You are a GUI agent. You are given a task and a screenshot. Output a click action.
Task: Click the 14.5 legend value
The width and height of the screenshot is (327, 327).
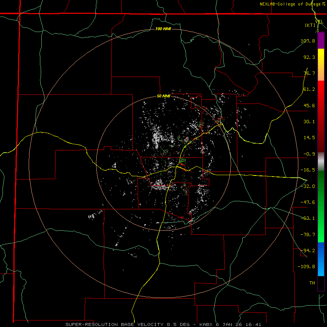click(309, 138)
